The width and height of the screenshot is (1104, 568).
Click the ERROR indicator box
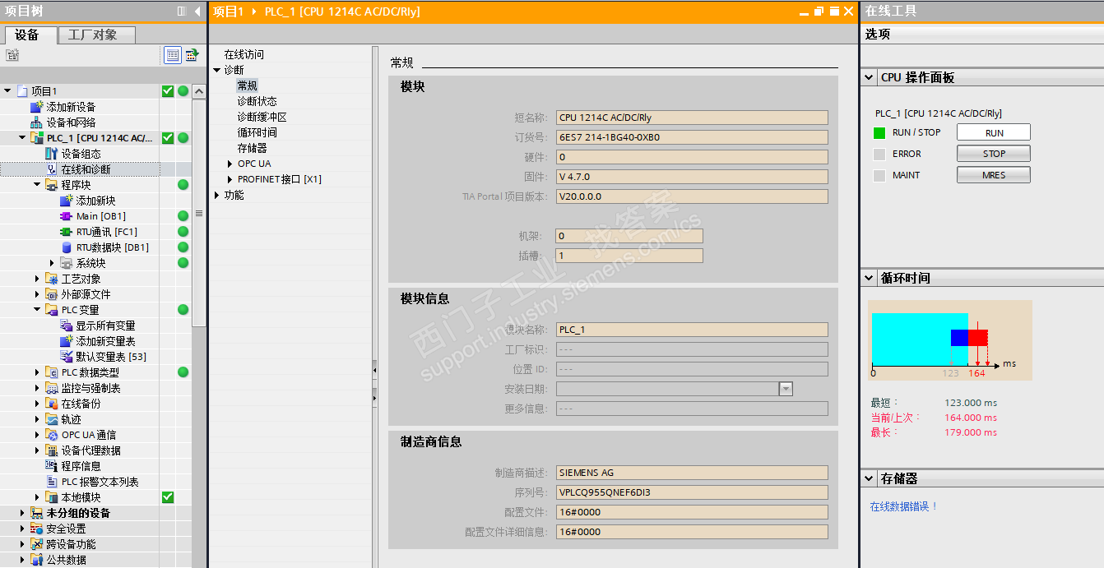(x=879, y=154)
